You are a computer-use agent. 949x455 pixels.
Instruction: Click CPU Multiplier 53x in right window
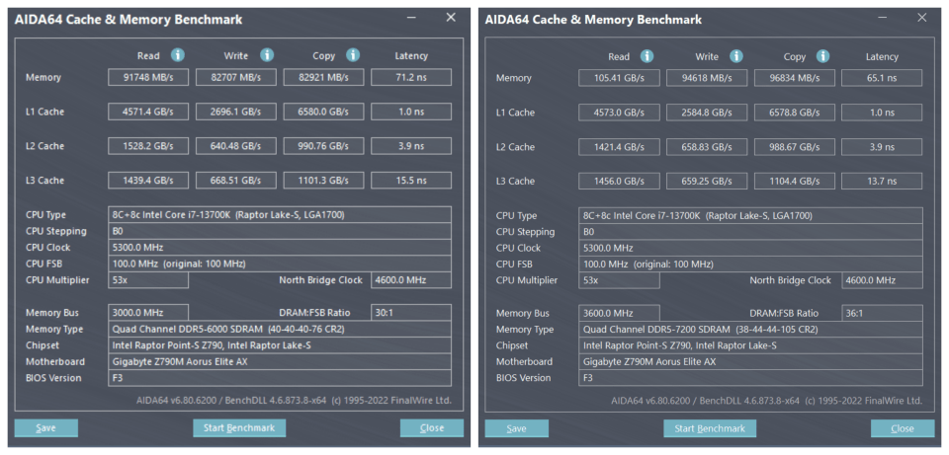point(619,280)
